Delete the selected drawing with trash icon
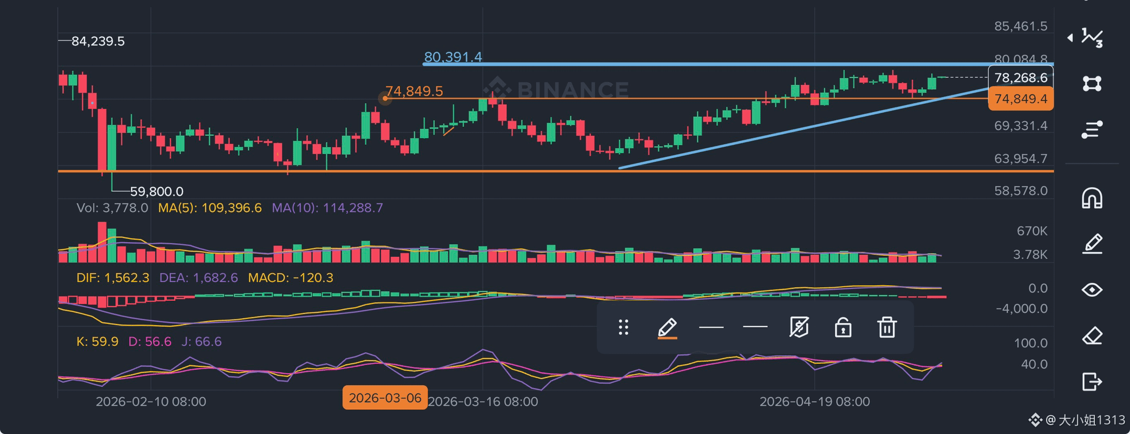 [887, 327]
